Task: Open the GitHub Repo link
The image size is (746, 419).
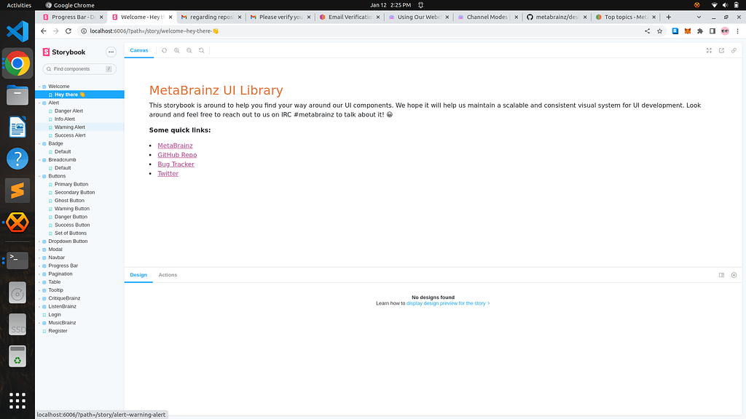Action: point(177,154)
